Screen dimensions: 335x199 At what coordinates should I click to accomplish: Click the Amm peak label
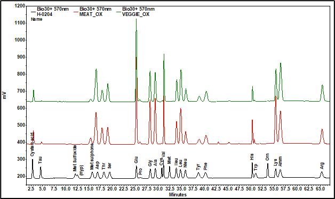(x=280, y=161)
